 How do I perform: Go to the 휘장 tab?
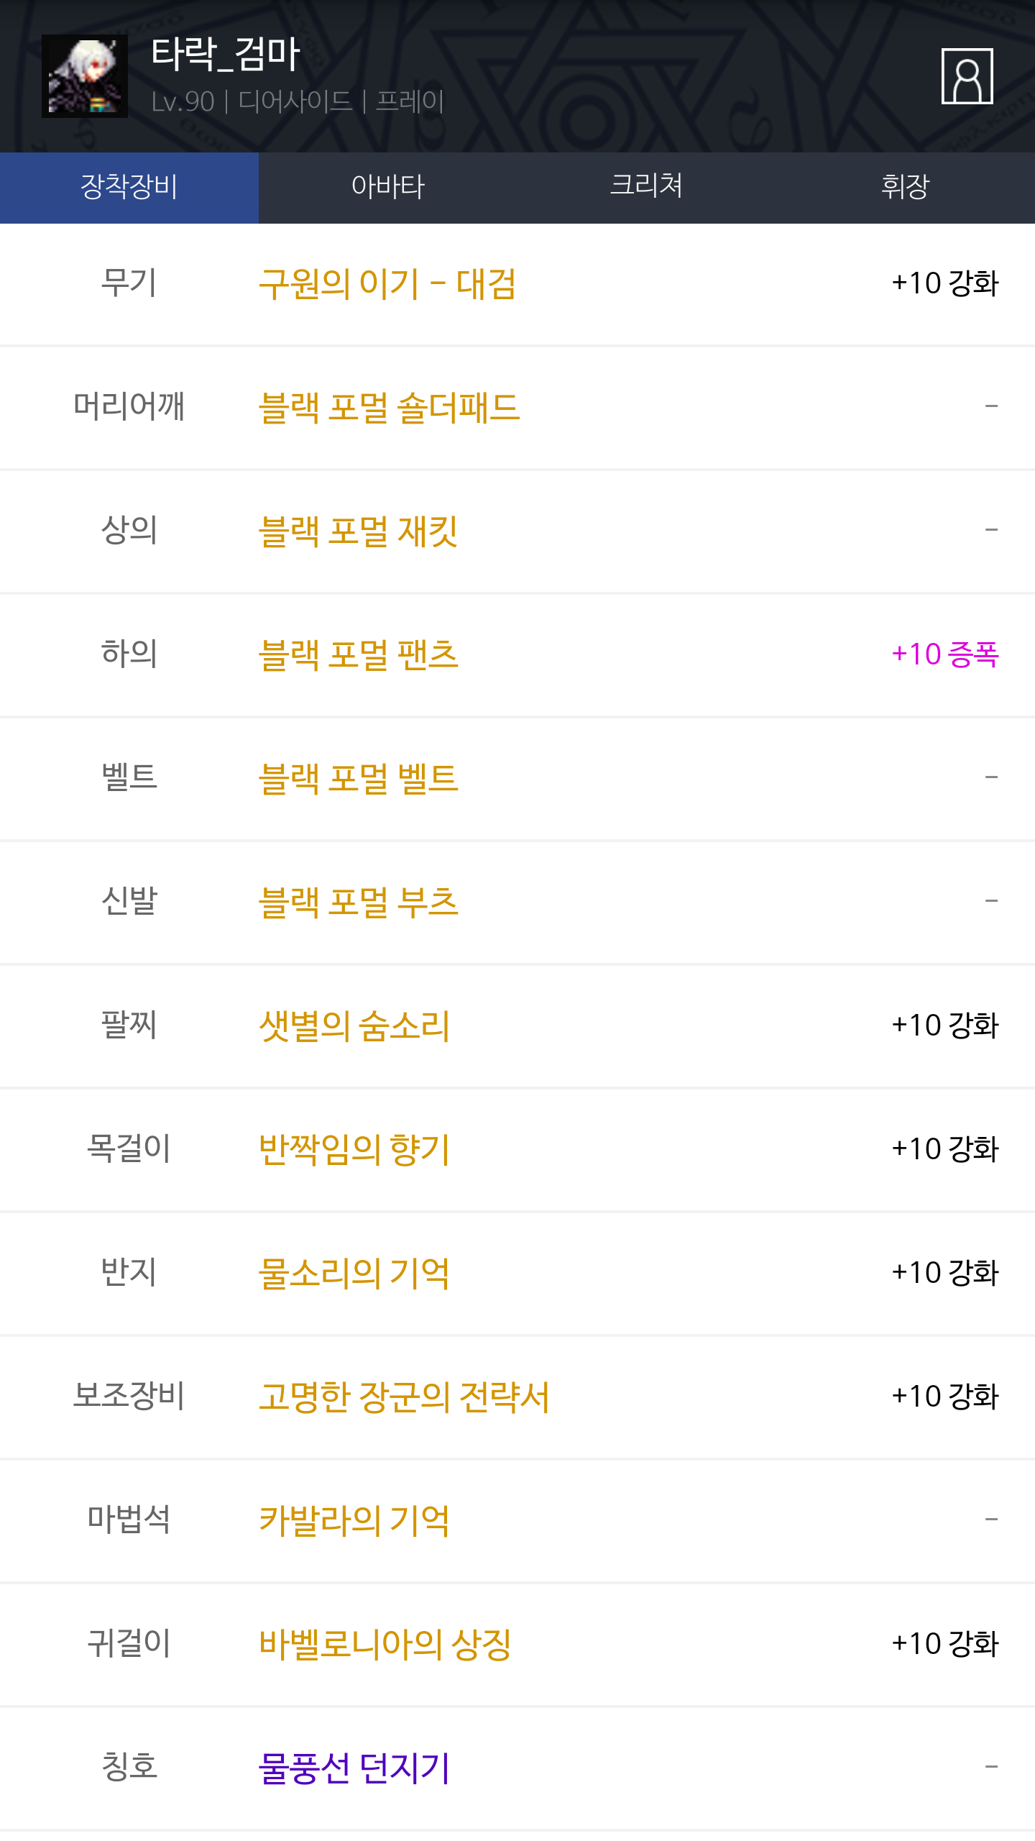[x=905, y=187]
